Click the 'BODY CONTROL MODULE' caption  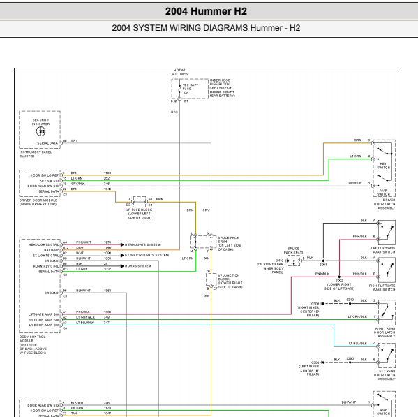(33, 344)
